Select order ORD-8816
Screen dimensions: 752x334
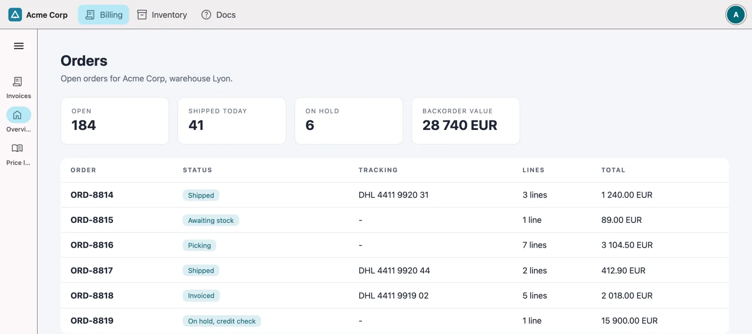(x=92, y=245)
